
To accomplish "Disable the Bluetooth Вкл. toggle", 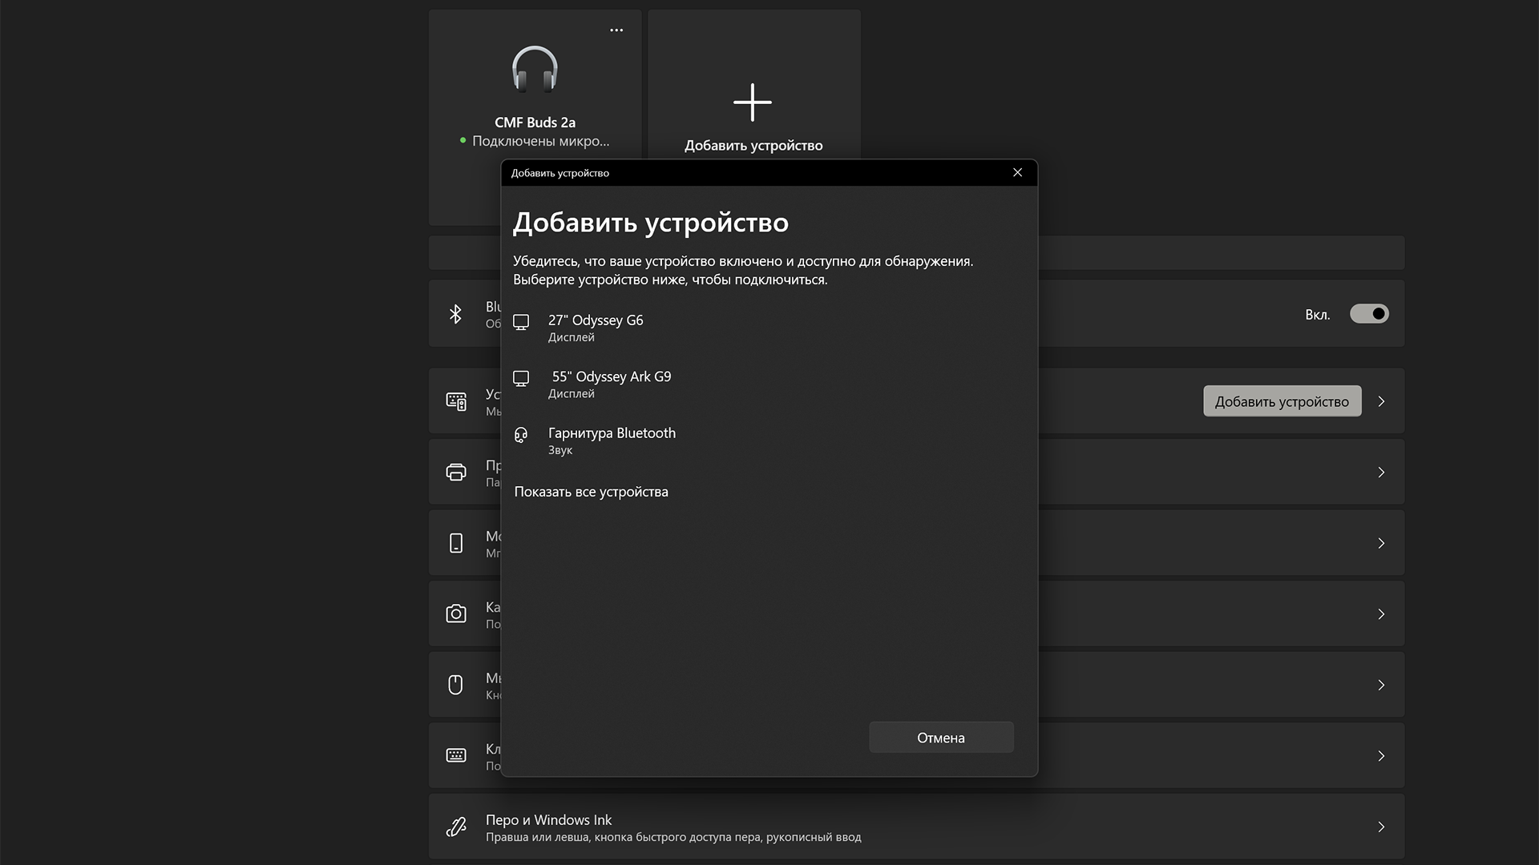I will (1369, 314).
